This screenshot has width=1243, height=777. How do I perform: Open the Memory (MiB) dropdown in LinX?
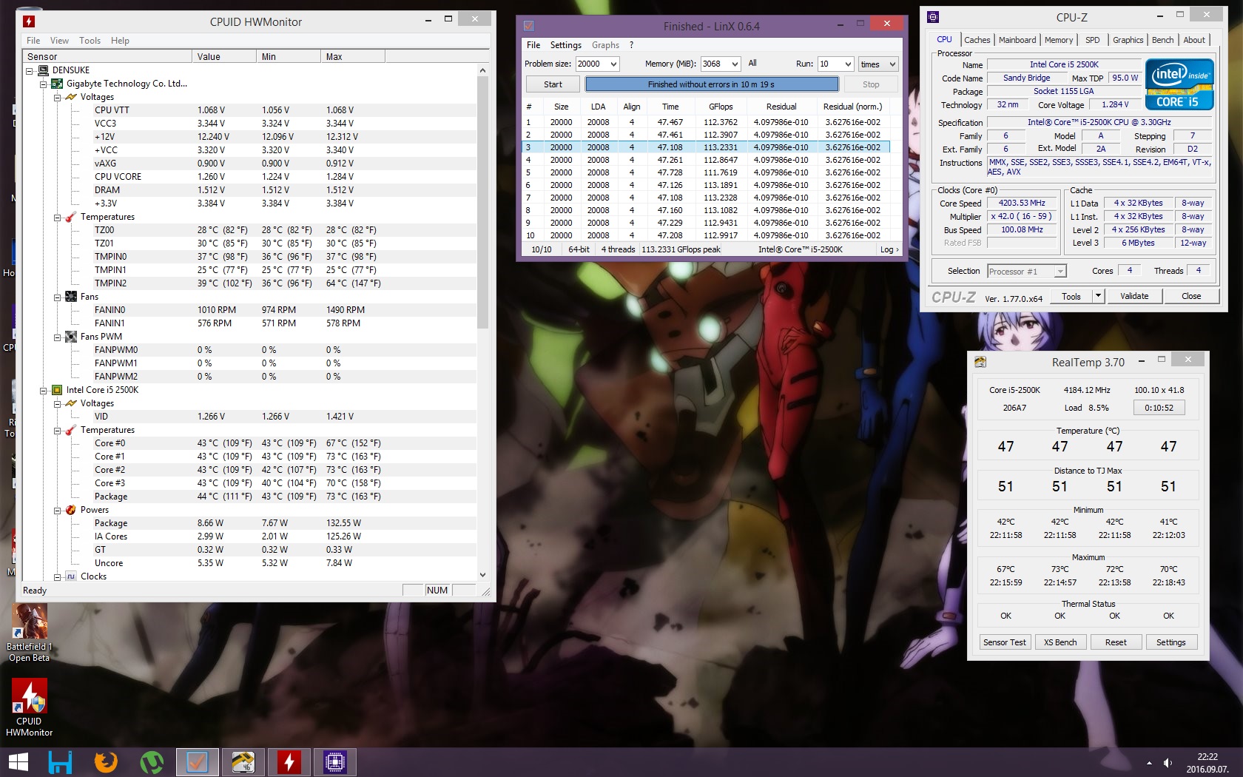click(x=735, y=64)
